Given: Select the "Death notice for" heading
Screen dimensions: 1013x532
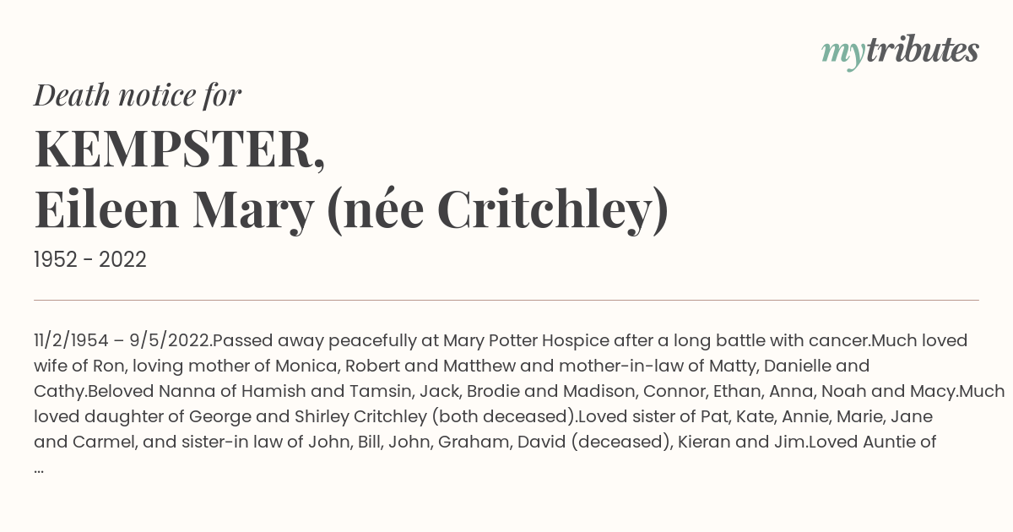Looking at the screenshot, I should (138, 95).
